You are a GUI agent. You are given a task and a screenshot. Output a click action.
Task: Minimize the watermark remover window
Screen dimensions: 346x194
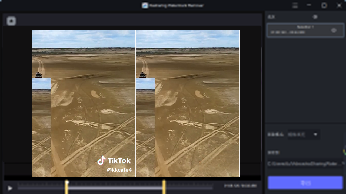click(x=309, y=5)
